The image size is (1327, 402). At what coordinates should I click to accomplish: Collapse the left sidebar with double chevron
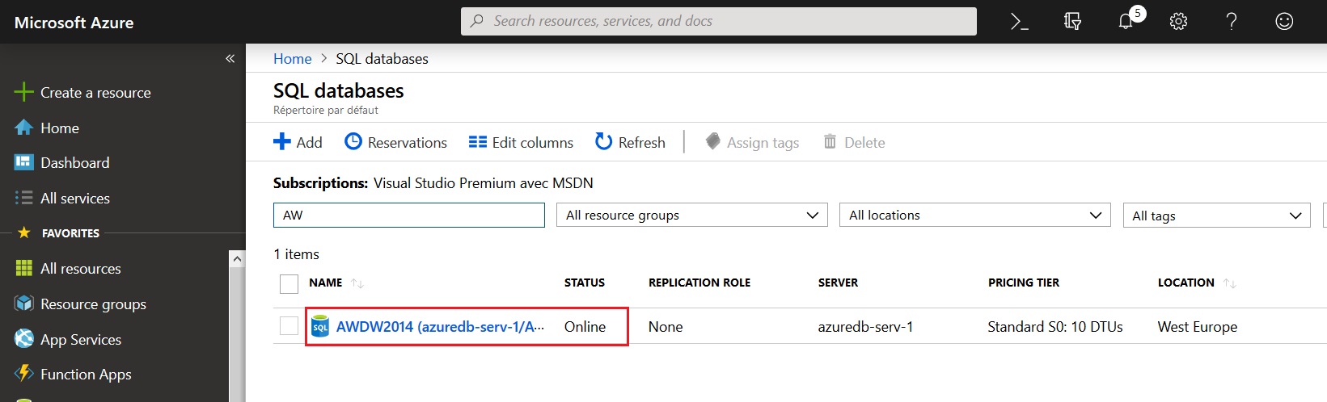pos(230,58)
